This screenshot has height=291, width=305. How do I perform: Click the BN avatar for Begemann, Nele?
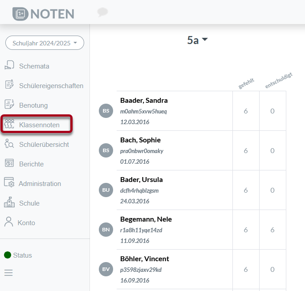[106, 230]
